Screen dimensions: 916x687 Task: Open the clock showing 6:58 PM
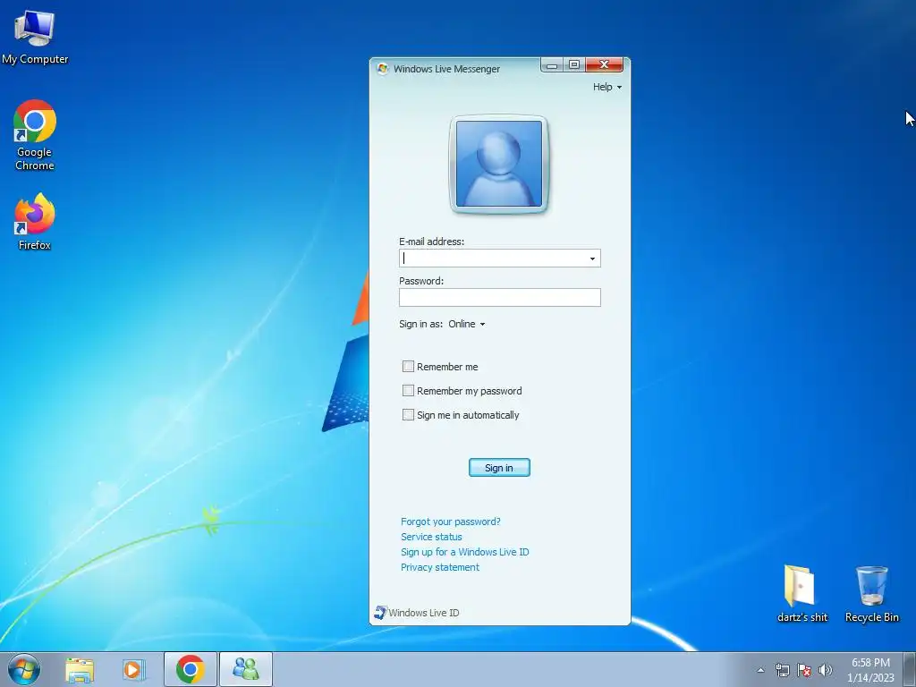click(870, 670)
